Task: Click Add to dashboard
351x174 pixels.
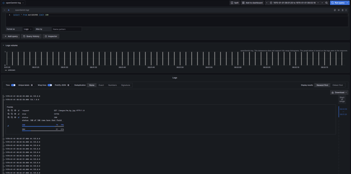Action: pyautogui.click(x=252, y=3)
